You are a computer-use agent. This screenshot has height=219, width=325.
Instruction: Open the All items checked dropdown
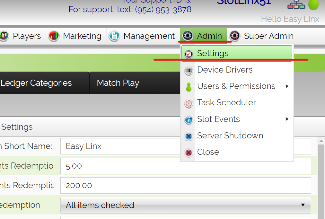tap(186, 205)
